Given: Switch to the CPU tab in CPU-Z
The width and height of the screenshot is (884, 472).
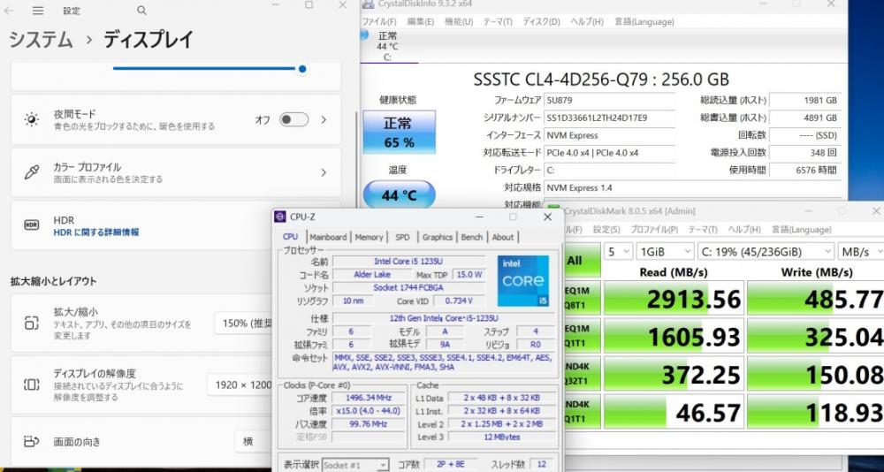Looking at the screenshot, I should [x=290, y=237].
